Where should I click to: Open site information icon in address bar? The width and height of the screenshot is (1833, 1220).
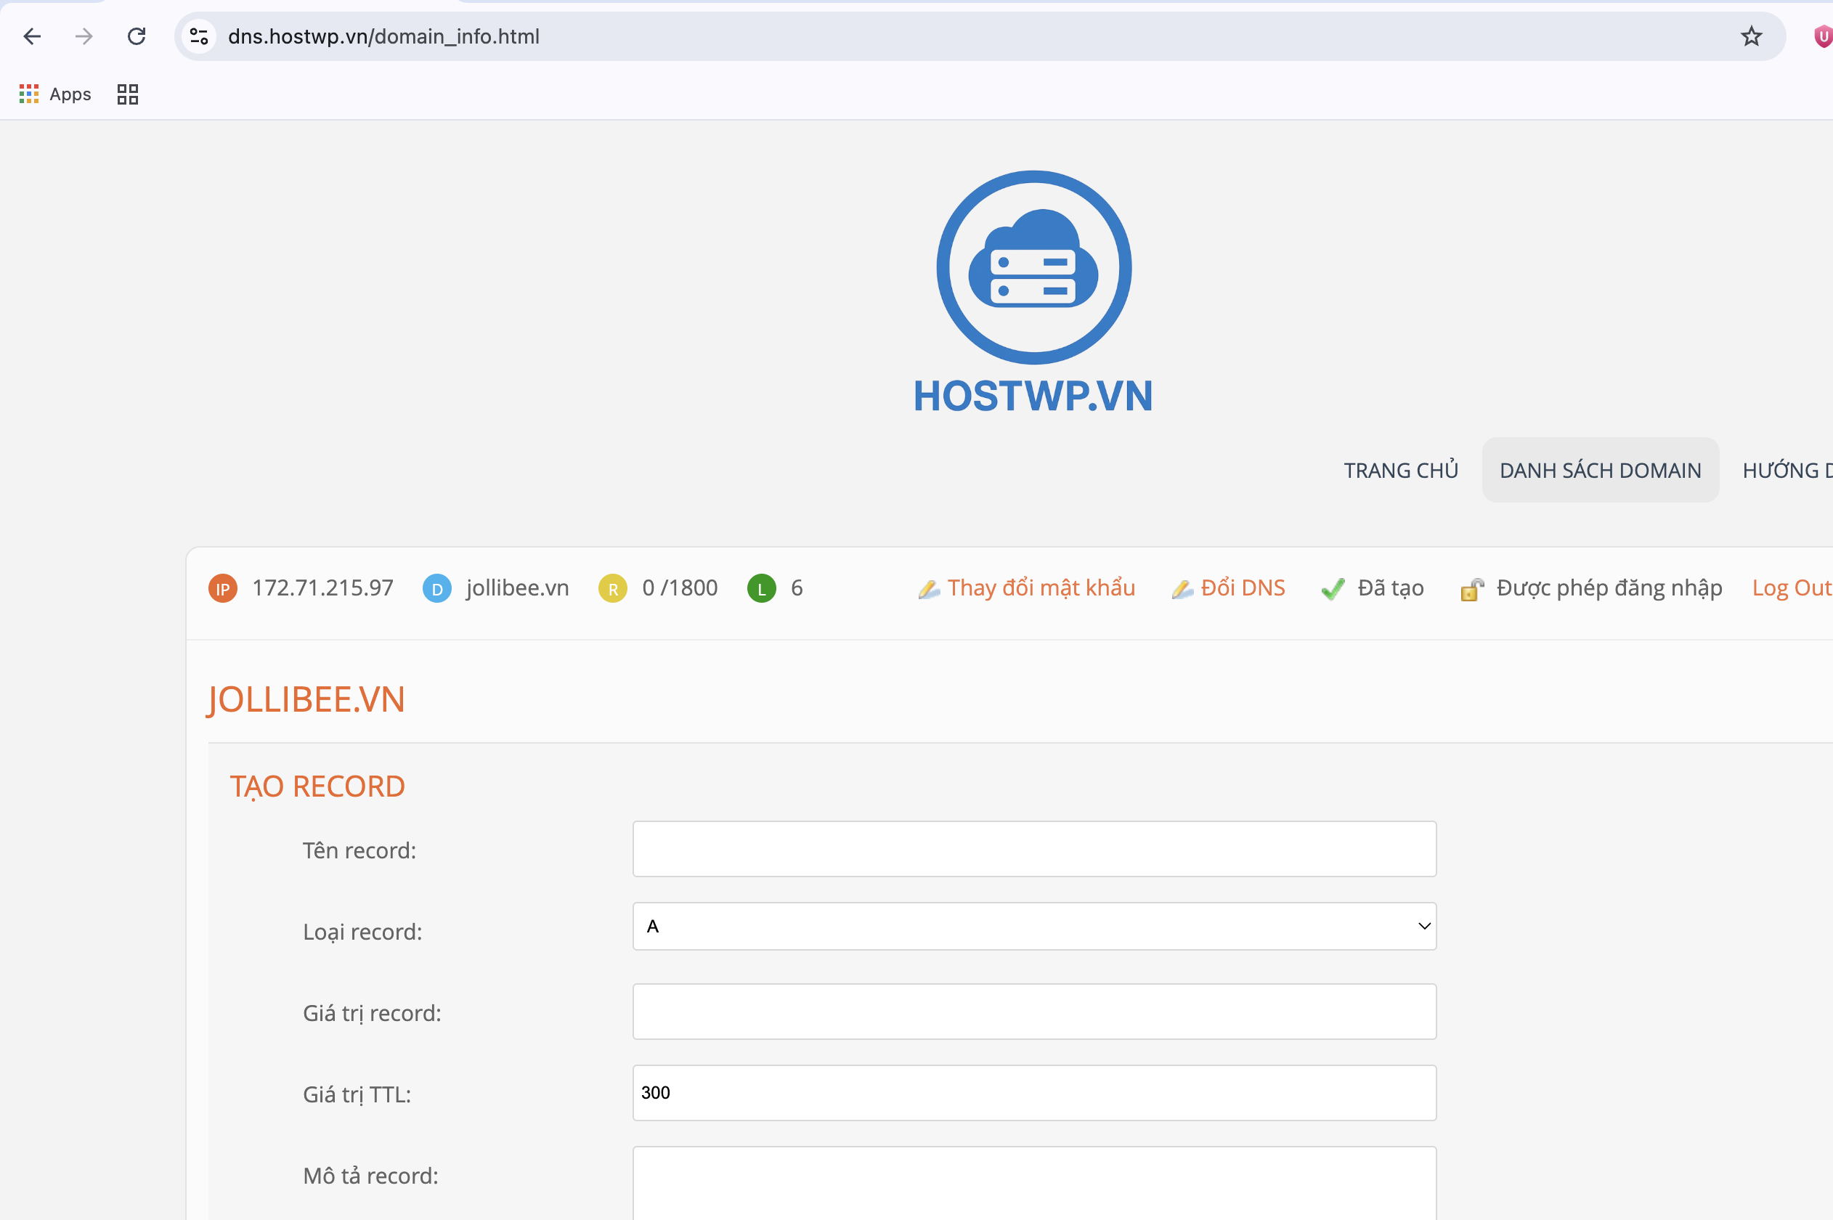[199, 36]
